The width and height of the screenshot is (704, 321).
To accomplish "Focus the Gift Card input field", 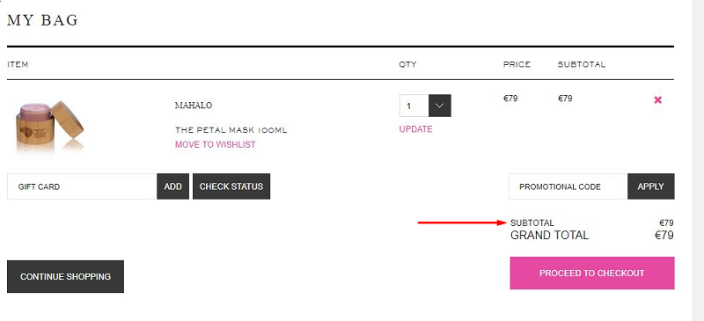I will [x=82, y=186].
